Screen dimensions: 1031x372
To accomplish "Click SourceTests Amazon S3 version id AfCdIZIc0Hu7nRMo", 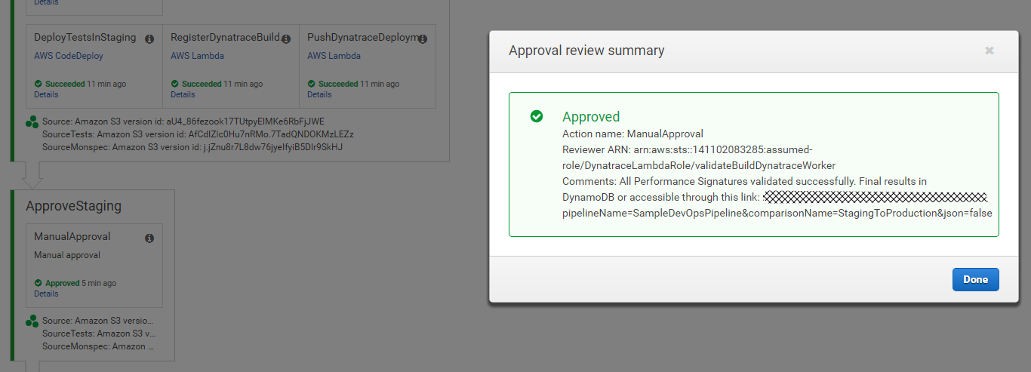I will 198,134.
